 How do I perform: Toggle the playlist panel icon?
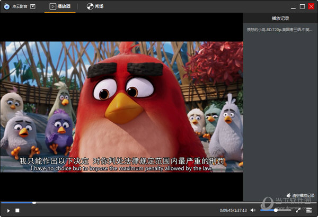click(309, 210)
